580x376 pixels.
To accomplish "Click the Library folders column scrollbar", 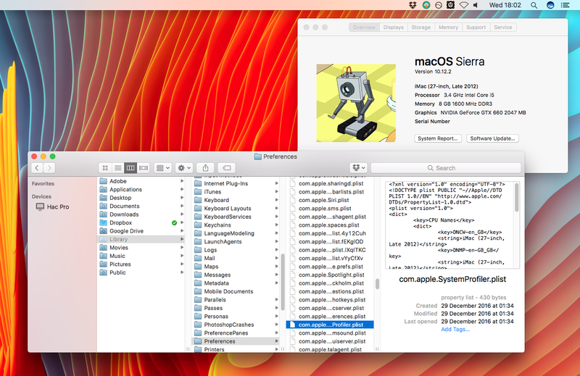I will point(283,282).
